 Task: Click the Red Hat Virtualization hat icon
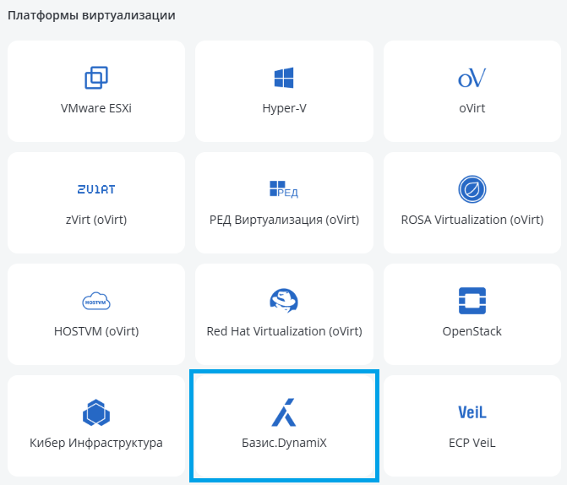coord(284,301)
